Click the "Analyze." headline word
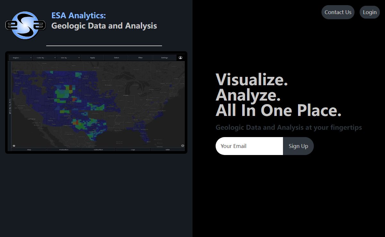The width and height of the screenshot is (385, 237). coord(248,94)
